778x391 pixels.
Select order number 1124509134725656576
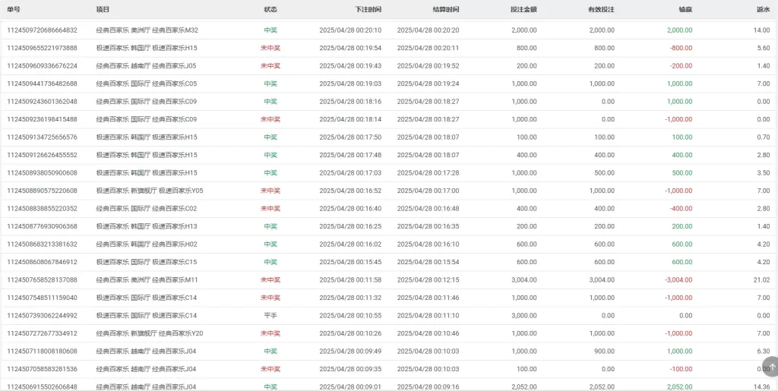43,137
